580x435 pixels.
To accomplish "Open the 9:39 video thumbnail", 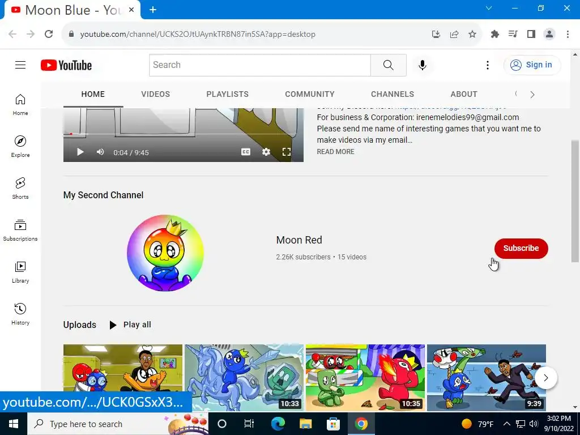I will (x=487, y=378).
